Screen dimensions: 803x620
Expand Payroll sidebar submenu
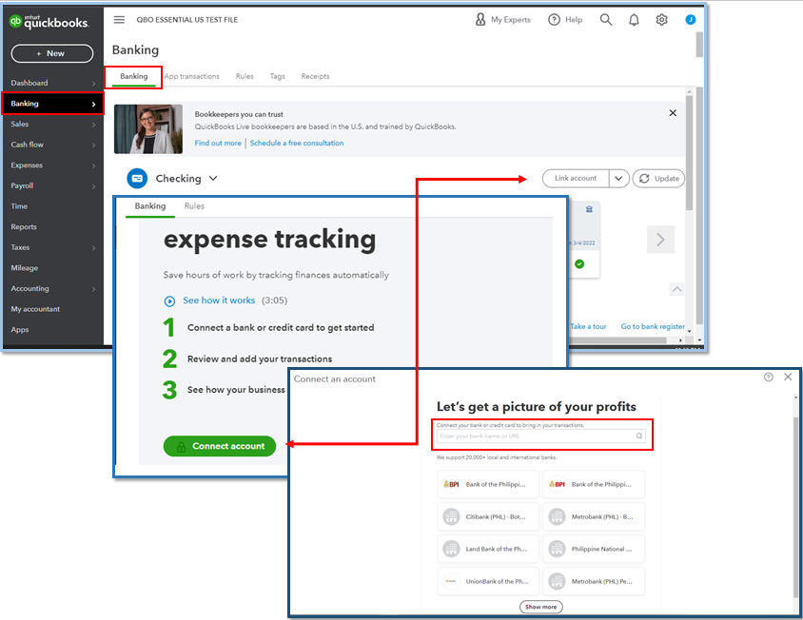94,185
